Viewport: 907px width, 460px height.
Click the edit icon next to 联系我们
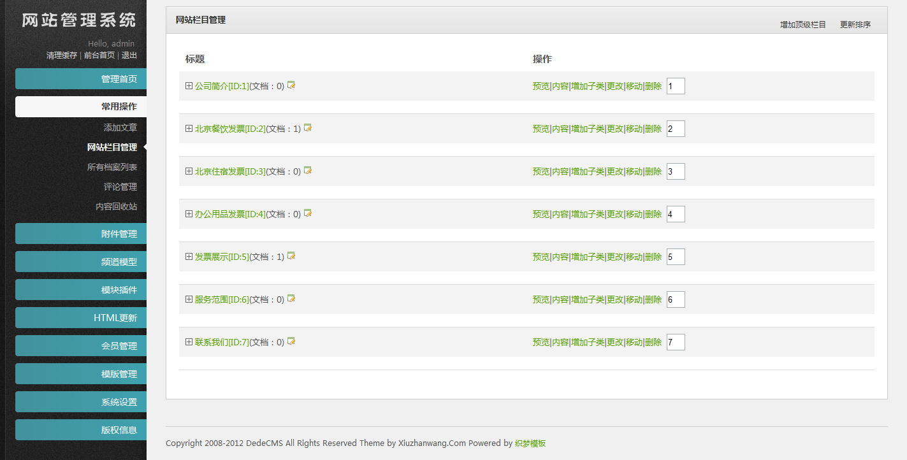tap(291, 341)
